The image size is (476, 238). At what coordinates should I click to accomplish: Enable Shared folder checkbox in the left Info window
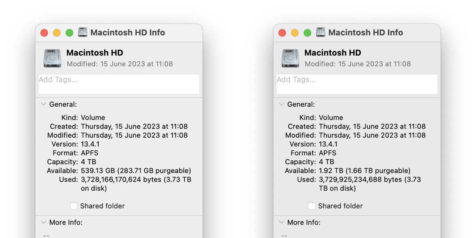74,206
